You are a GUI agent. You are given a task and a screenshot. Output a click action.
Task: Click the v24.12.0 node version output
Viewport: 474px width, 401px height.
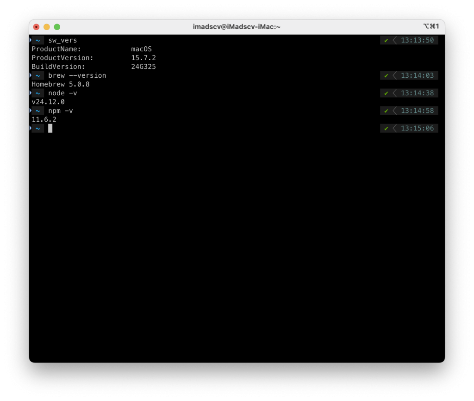click(x=48, y=102)
